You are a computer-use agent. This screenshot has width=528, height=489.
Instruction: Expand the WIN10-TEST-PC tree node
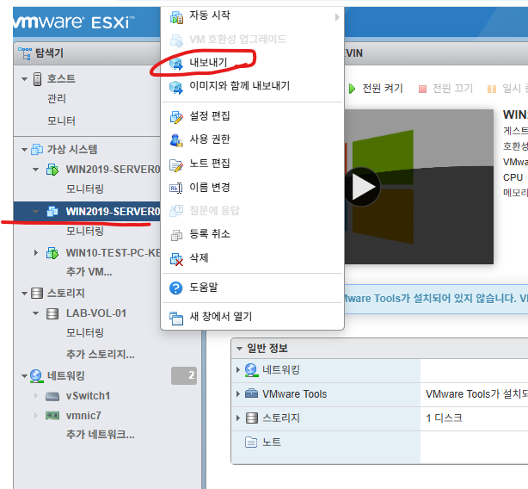click(36, 253)
